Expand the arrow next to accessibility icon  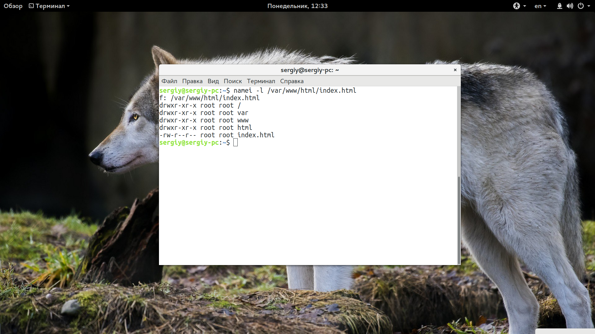point(525,6)
